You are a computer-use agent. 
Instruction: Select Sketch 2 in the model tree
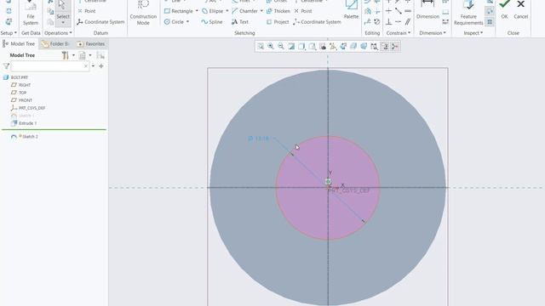click(25, 137)
